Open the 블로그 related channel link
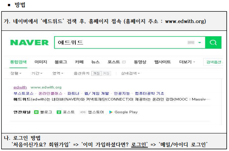Image resolution: width=229 pixels, height=151 pixels. [46, 112]
